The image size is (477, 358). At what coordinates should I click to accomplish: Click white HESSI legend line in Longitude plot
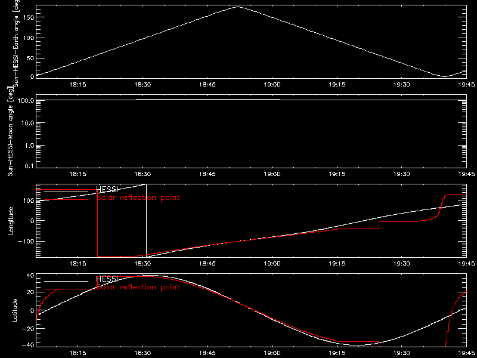pyautogui.click(x=66, y=192)
